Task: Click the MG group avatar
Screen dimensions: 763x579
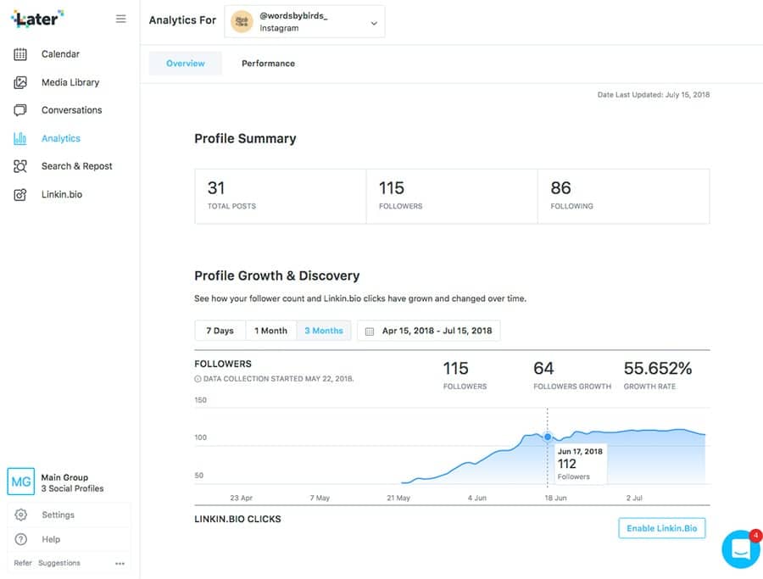Action: coord(21,482)
